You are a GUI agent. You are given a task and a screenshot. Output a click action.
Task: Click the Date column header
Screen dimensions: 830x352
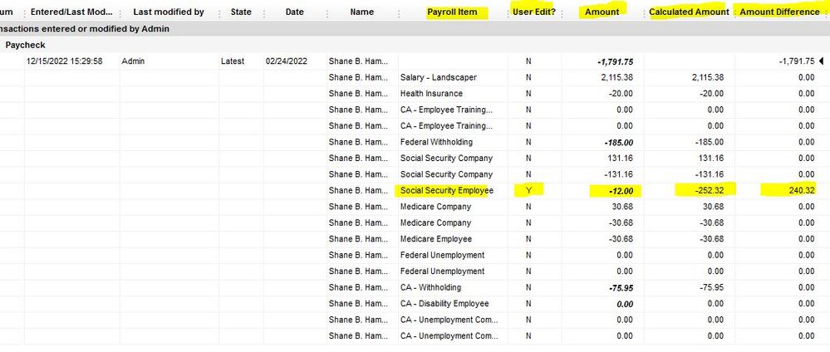294,12
